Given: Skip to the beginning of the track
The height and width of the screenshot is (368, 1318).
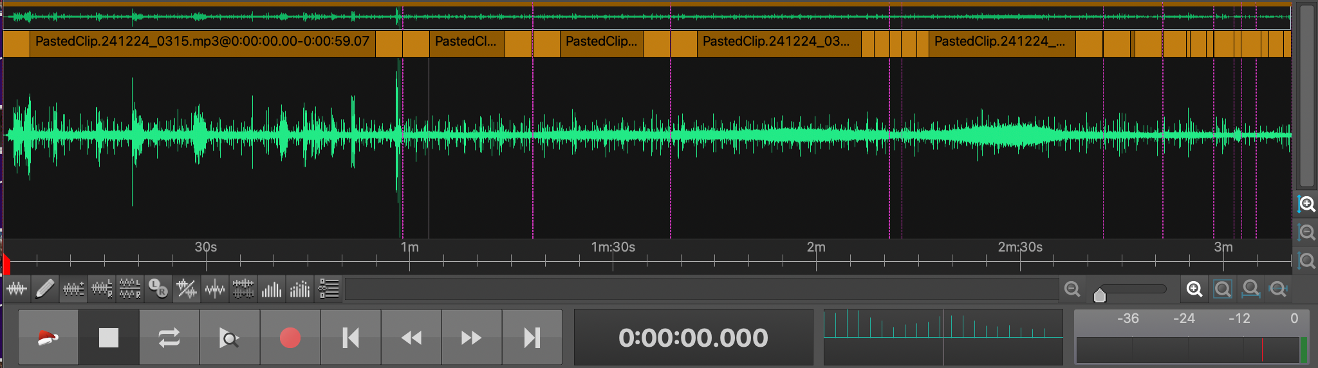Looking at the screenshot, I should [x=351, y=337].
